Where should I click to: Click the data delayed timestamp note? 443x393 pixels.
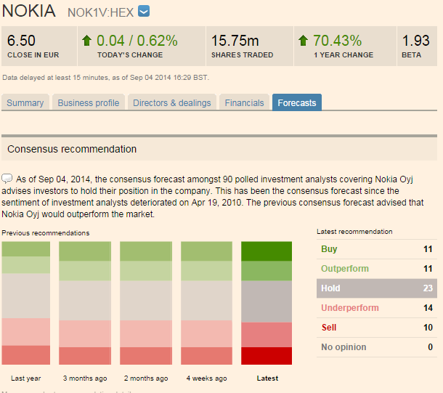[x=105, y=78]
